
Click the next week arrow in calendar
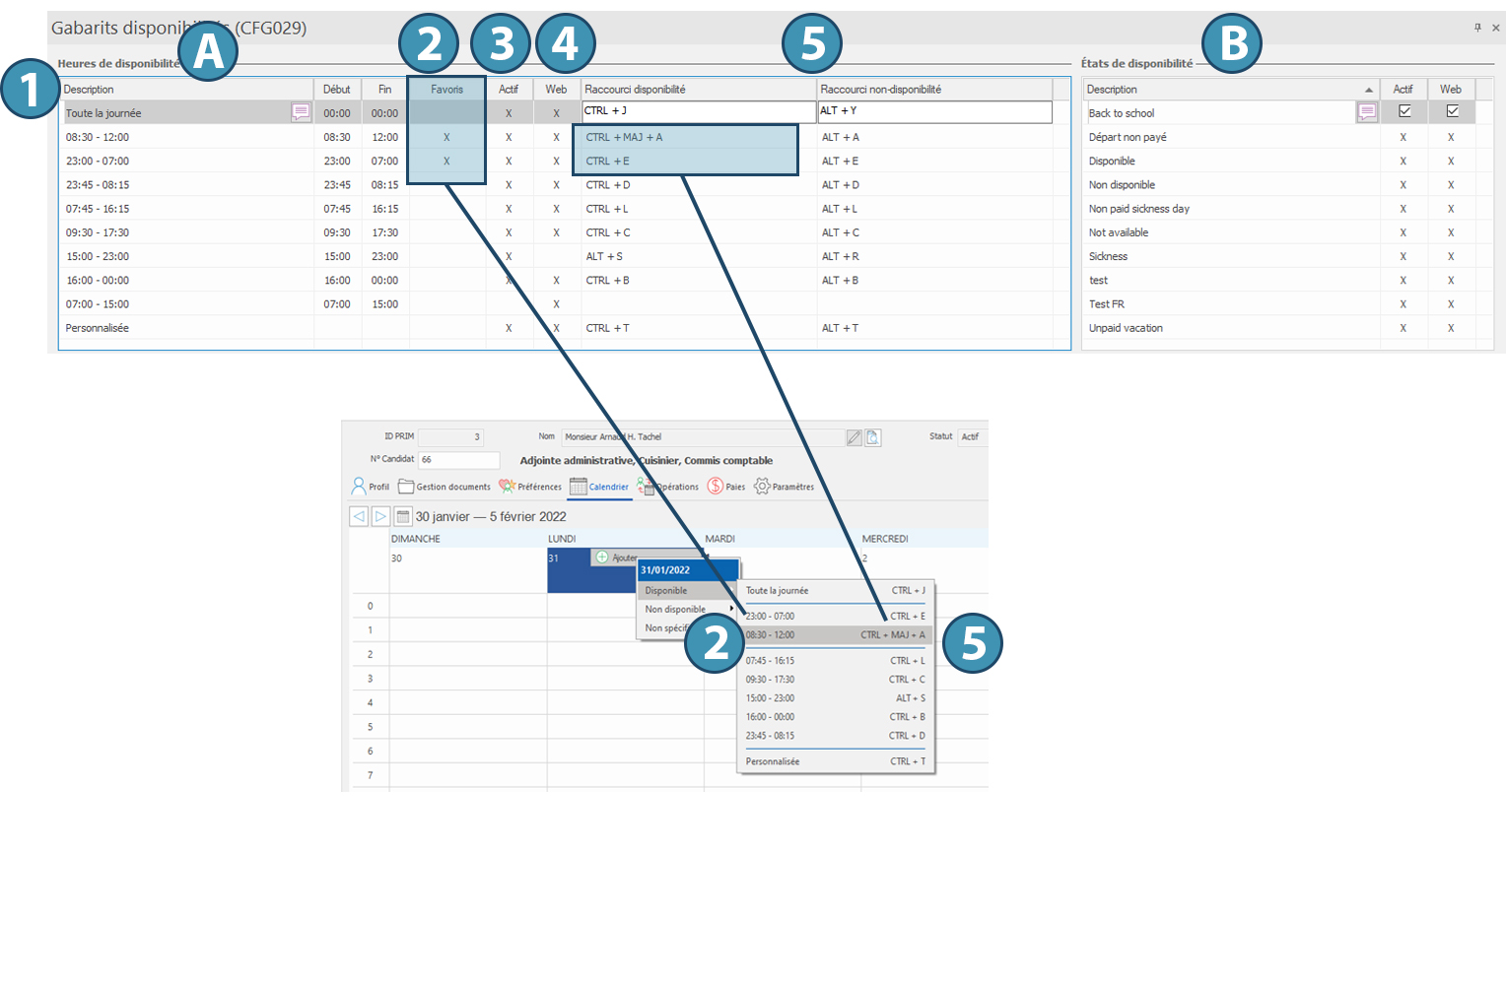pos(380,516)
